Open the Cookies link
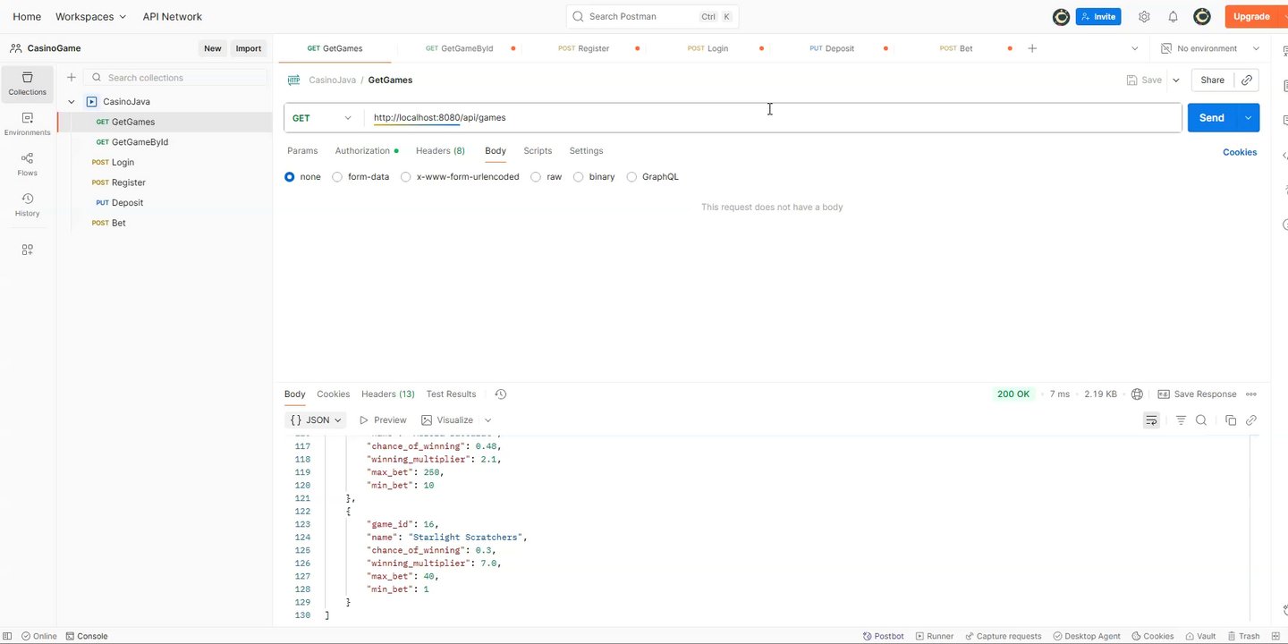The width and height of the screenshot is (1288, 644). [1240, 152]
